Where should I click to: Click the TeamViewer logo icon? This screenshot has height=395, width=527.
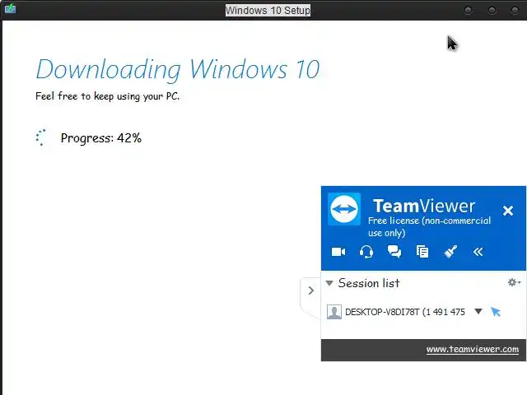(x=344, y=209)
